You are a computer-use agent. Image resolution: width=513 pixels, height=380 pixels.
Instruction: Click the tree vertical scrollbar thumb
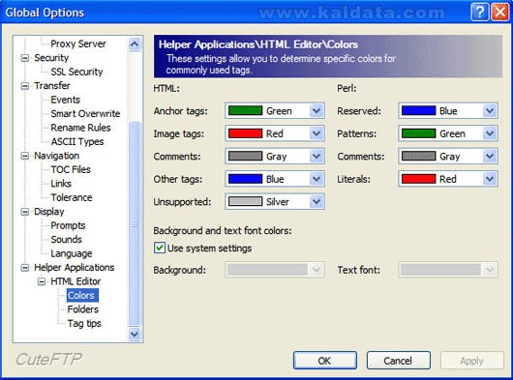pyautogui.click(x=135, y=223)
